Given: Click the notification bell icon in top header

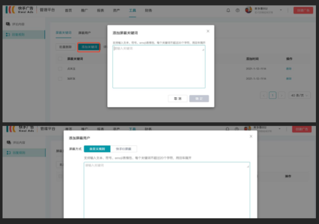Looking at the screenshot, I should point(228,10).
